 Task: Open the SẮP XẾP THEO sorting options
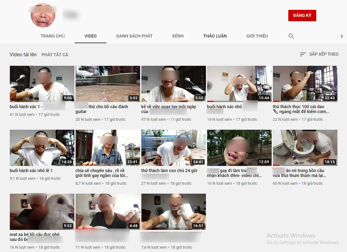pyautogui.click(x=323, y=54)
